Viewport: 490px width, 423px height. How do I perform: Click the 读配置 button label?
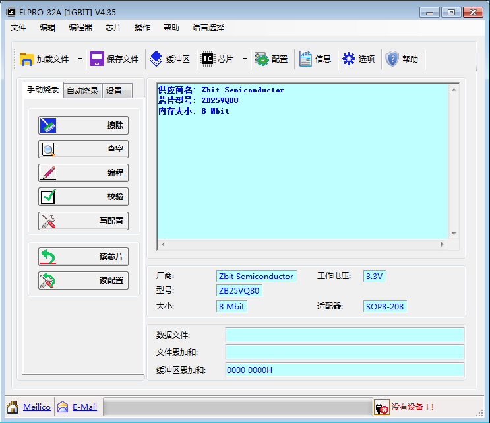tap(111, 280)
